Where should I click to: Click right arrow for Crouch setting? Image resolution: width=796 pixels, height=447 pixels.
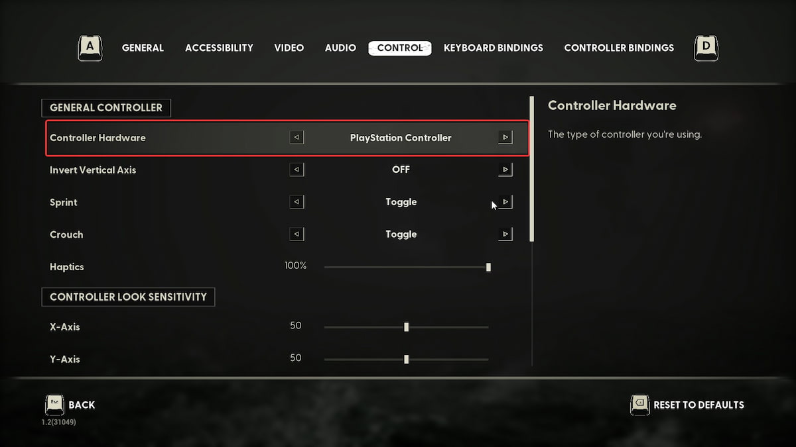coord(505,234)
